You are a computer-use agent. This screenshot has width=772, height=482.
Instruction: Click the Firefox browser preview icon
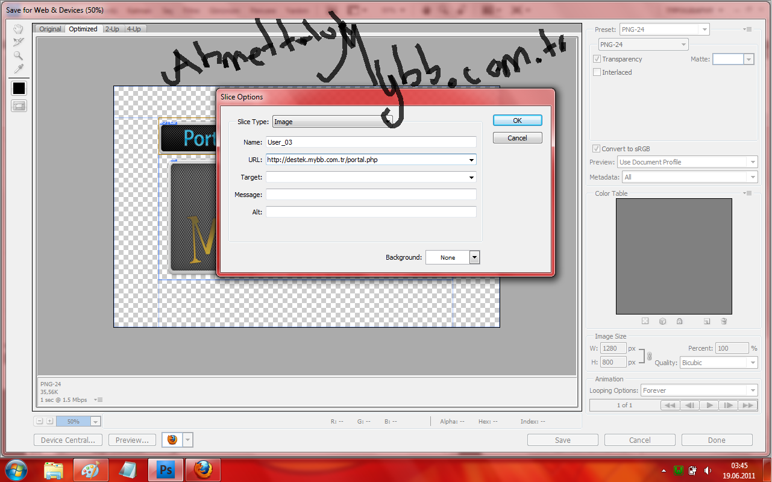click(x=172, y=440)
